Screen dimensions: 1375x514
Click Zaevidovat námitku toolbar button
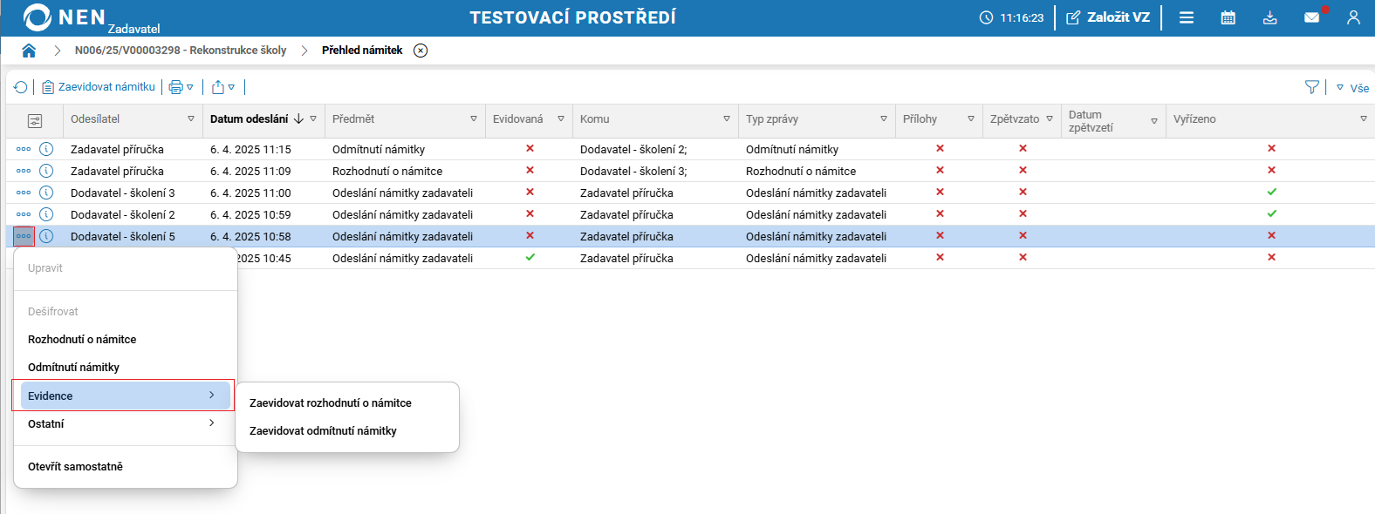coord(99,87)
